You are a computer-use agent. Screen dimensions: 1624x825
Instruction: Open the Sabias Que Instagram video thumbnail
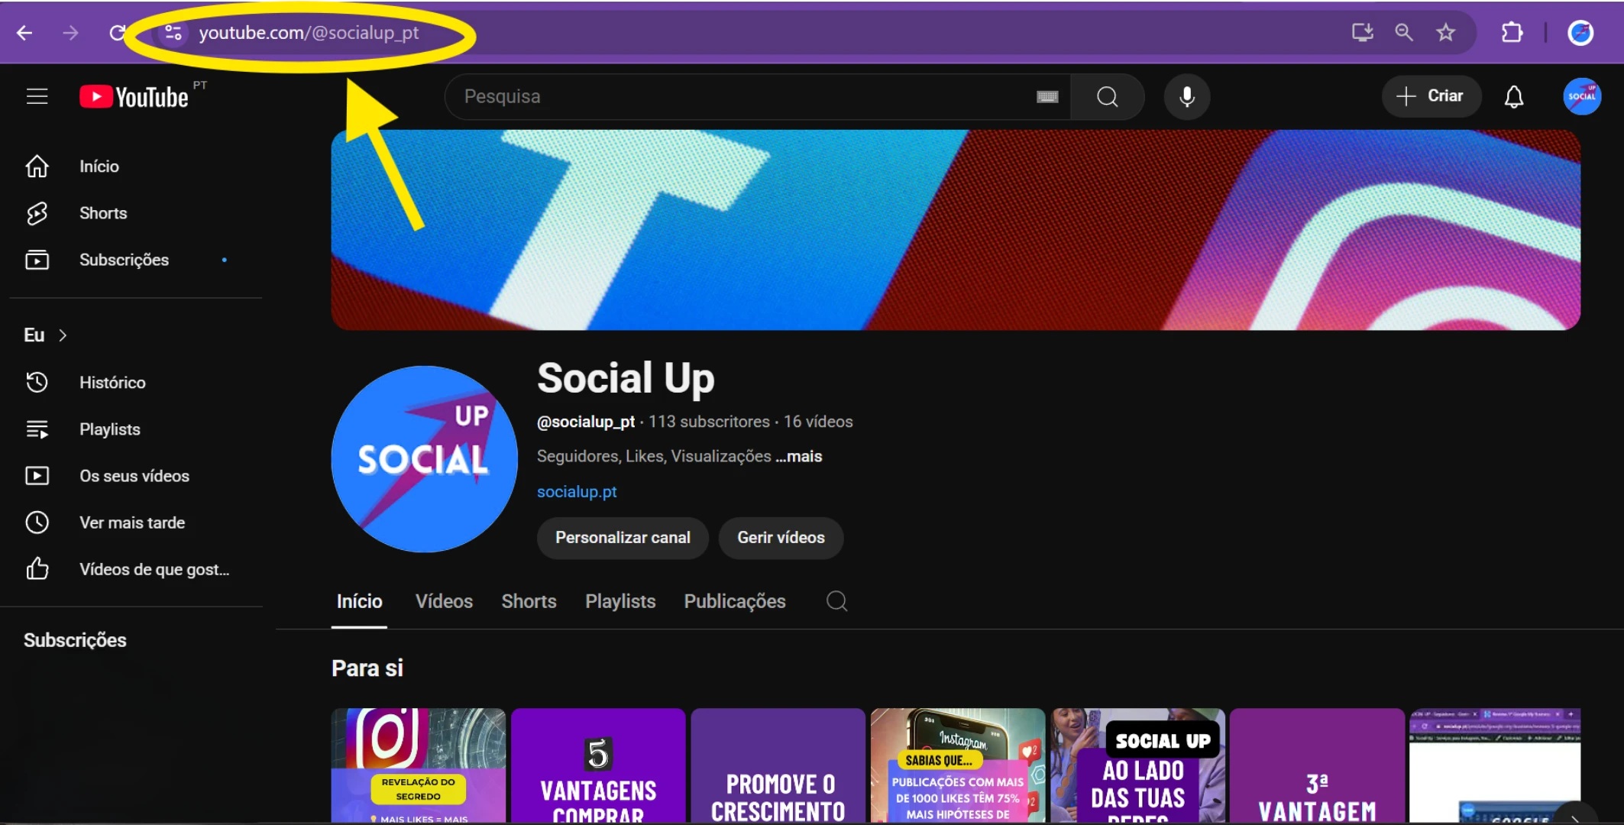958,765
